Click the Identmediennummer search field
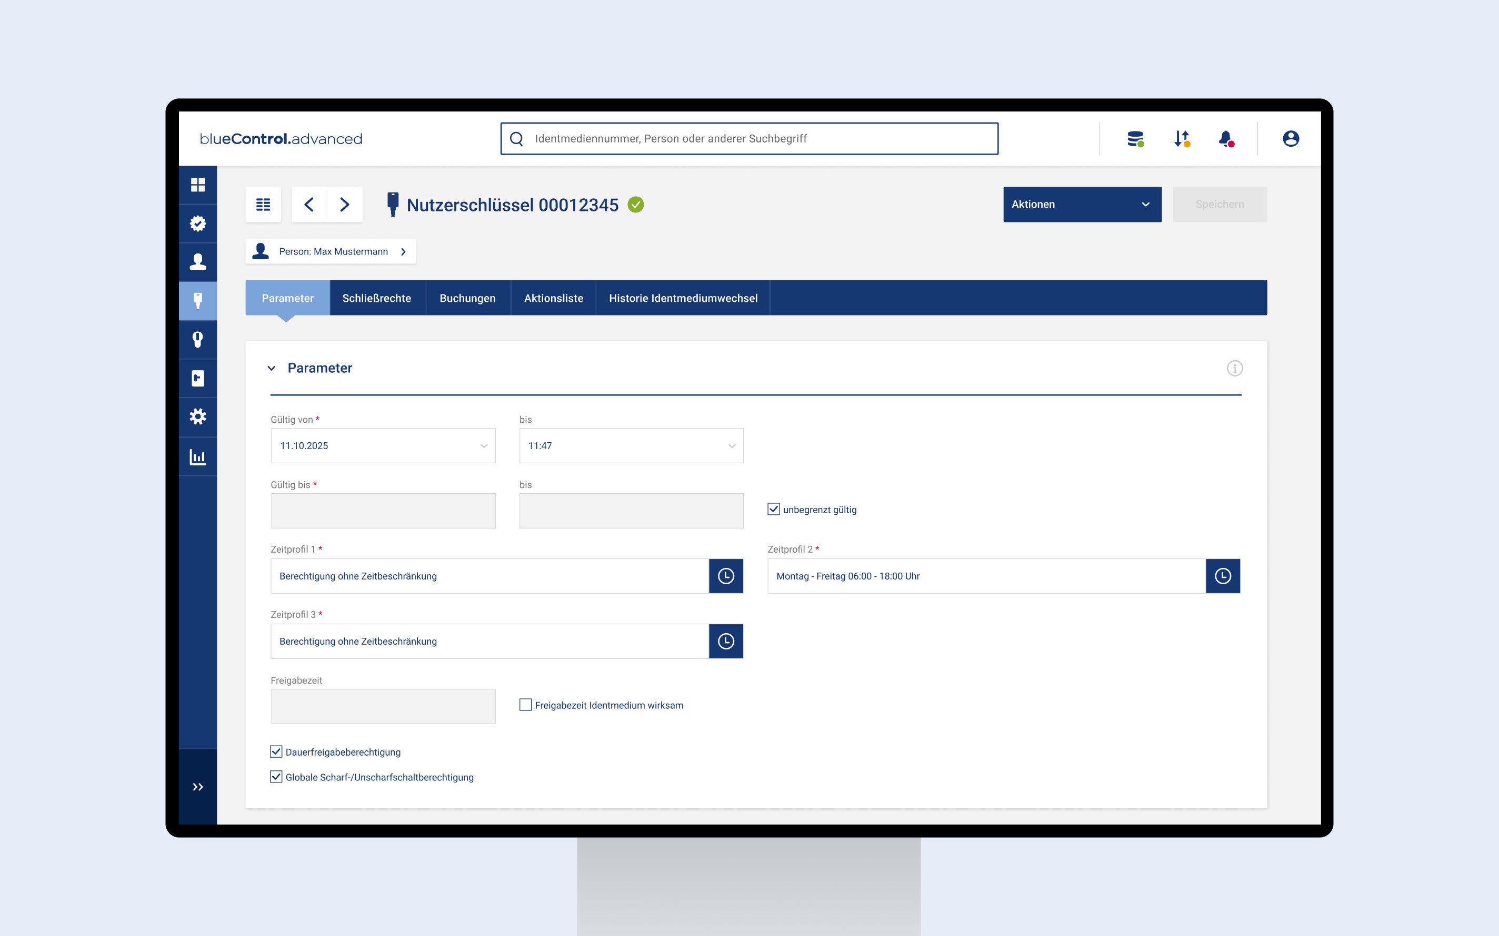Viewport: 1499px width, 936px height. pos(748,139)
